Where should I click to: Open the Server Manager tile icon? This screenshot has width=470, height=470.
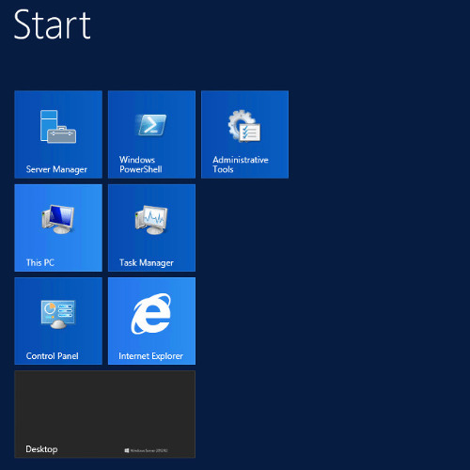58,126
